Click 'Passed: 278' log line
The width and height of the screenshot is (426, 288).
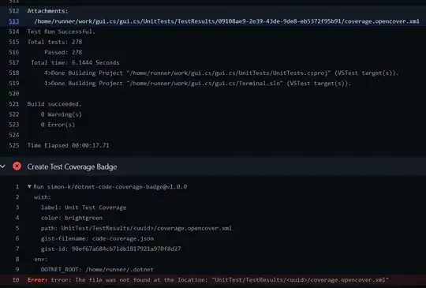(63, 52)
